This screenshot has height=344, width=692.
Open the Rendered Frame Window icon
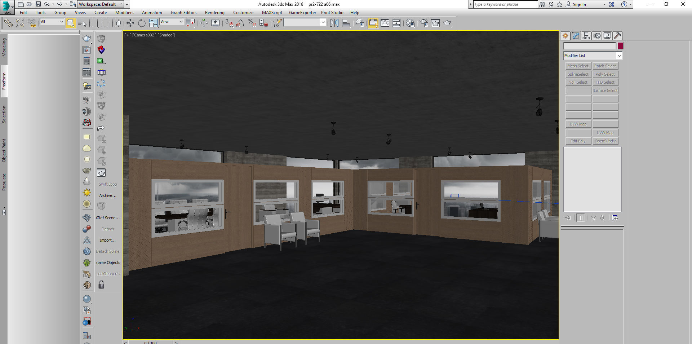tap(435, 23)
